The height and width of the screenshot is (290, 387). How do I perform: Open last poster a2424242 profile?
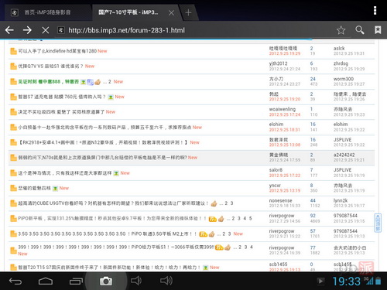pos(344,155)
